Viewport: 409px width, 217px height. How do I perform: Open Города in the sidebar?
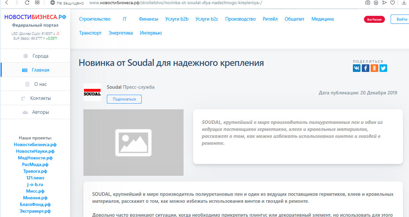[35, 56]
